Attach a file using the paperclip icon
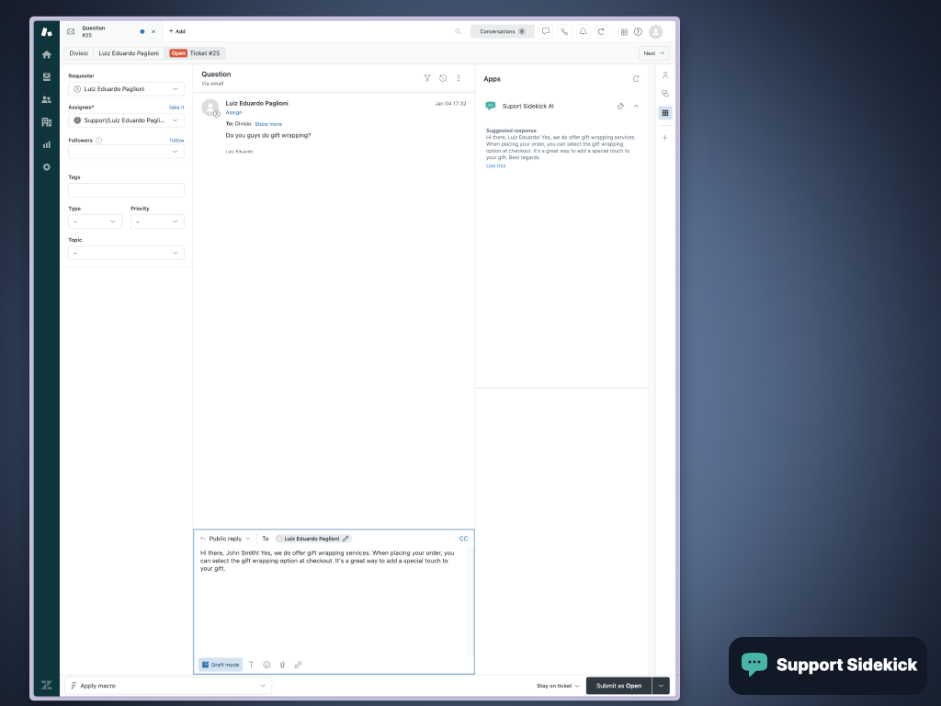This screenshot has width=941, height=706. pos(282,664)
